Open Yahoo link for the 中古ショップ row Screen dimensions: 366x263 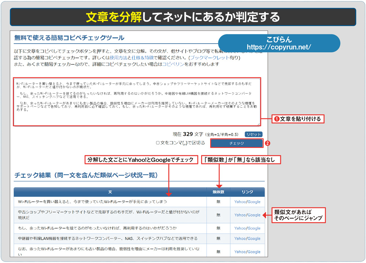tap(240, 215)
